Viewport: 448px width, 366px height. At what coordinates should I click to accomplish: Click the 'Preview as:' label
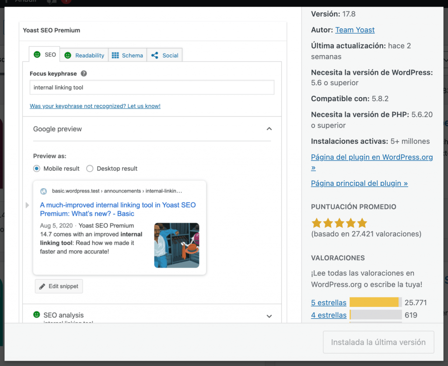50,156
